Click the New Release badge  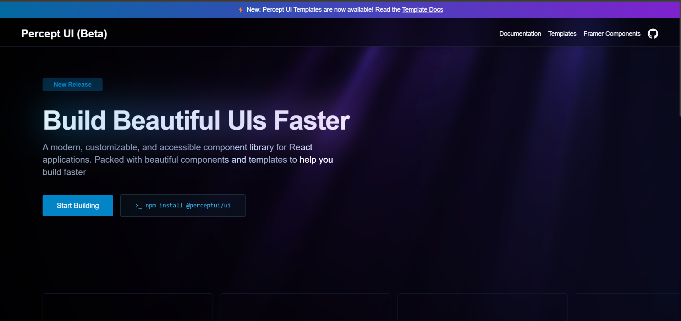pyautogui.click(x=72, y=85)
